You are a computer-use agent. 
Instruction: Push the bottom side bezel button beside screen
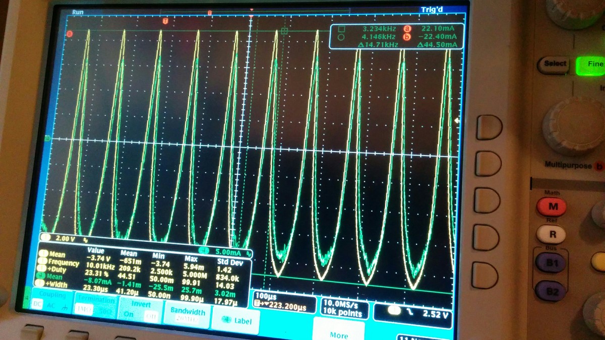(485, 276)
